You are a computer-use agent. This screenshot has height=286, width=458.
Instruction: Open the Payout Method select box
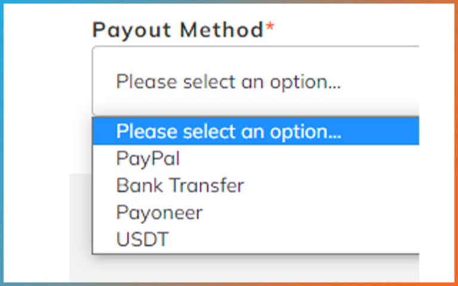[256, 82]
